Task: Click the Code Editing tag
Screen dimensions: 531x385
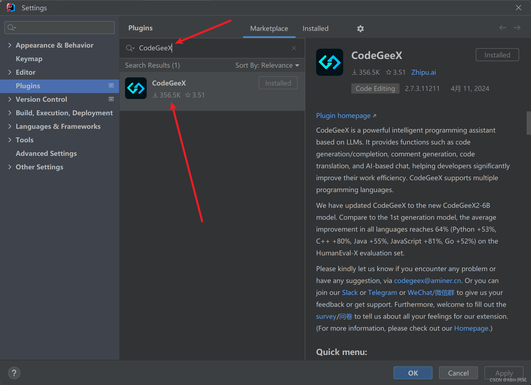Action: 375,88
